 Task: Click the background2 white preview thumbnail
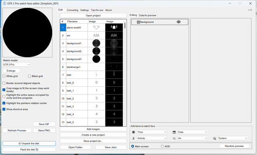click(96, 51)
